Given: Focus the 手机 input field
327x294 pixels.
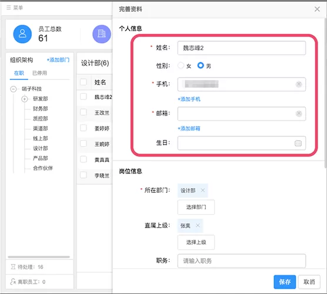Looking at the screenshot, I should 242,84.
